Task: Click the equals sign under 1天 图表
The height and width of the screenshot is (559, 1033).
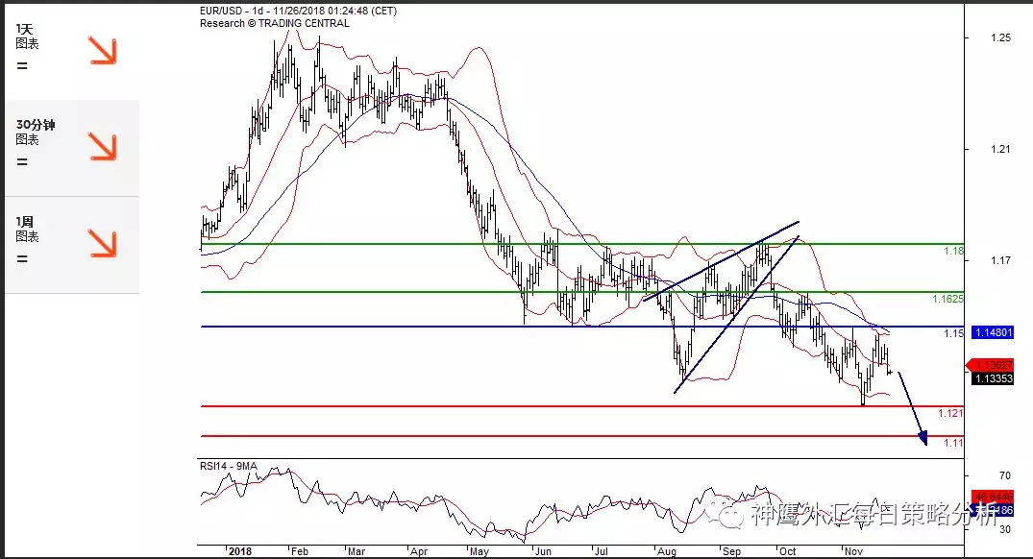Action: 22,66
